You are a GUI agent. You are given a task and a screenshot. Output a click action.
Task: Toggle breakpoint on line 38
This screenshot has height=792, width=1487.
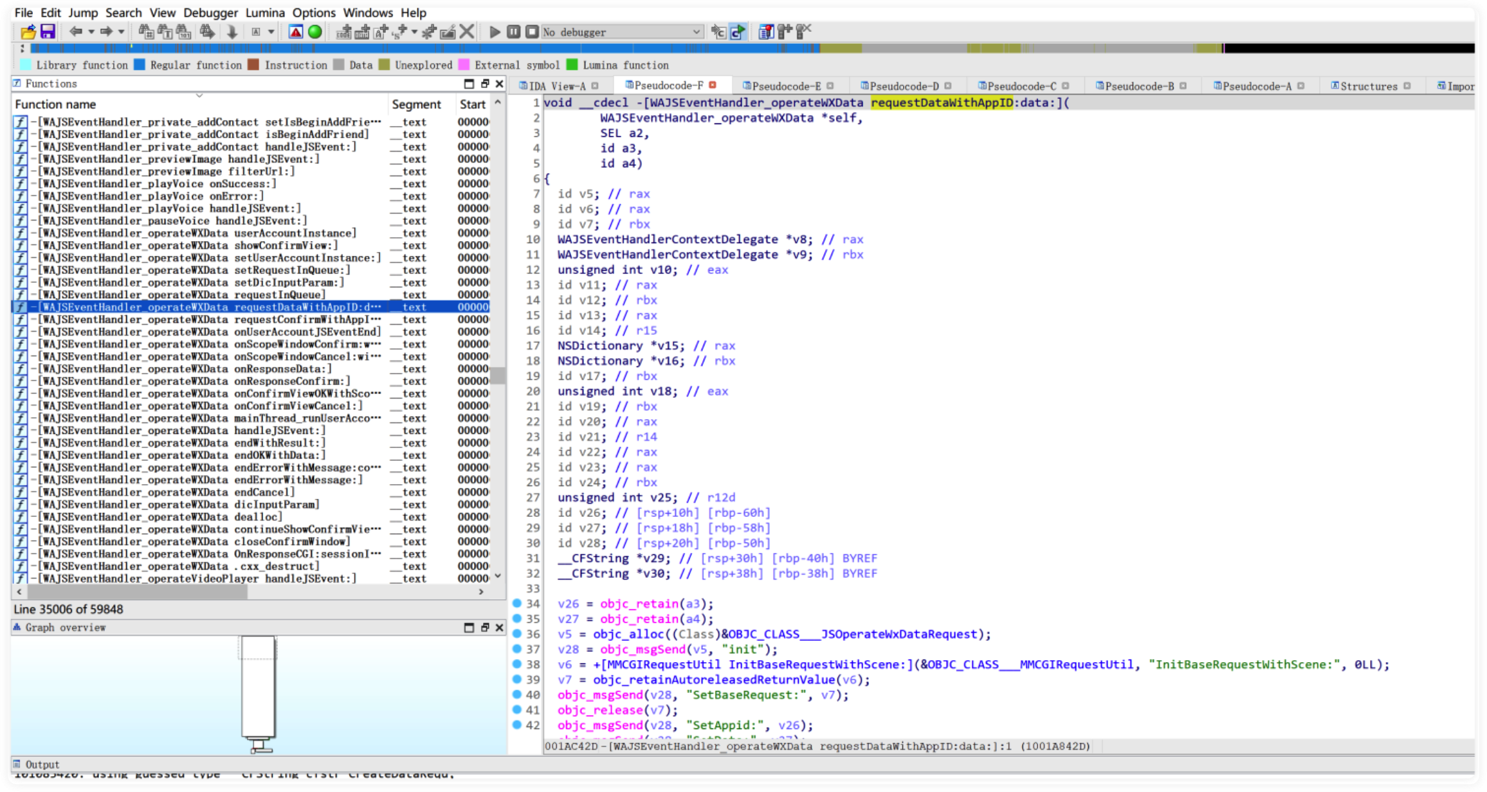516,664
